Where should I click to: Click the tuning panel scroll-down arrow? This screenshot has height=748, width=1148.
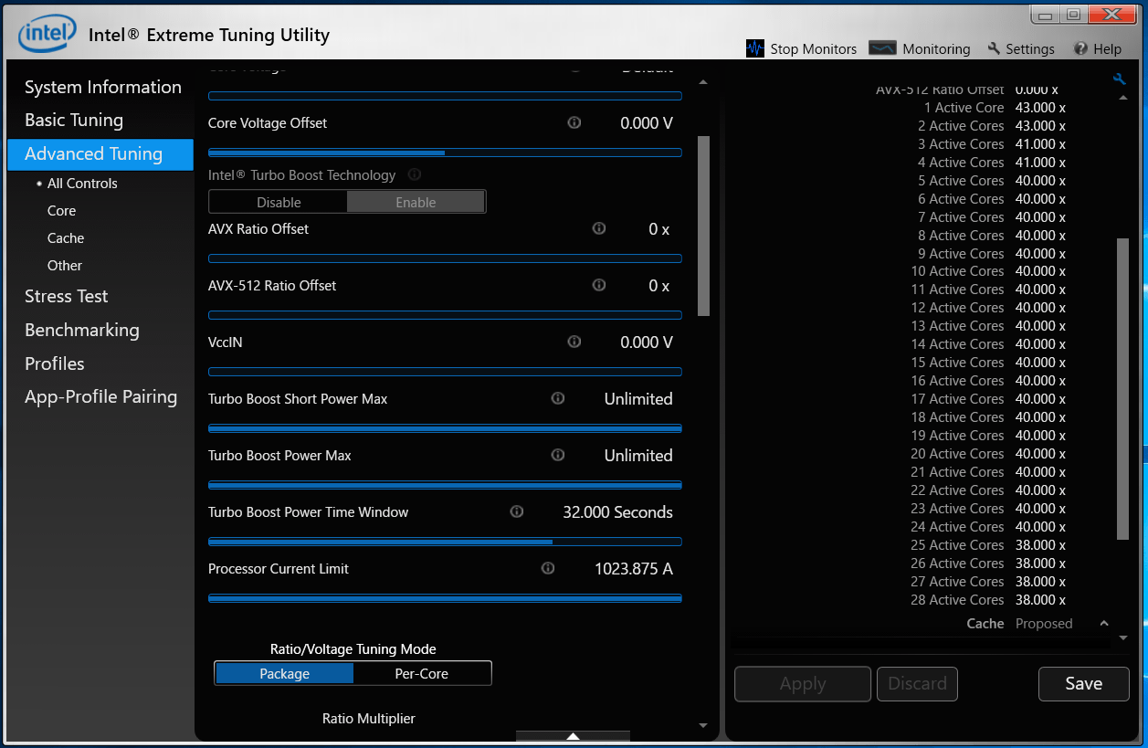(703, 725)
